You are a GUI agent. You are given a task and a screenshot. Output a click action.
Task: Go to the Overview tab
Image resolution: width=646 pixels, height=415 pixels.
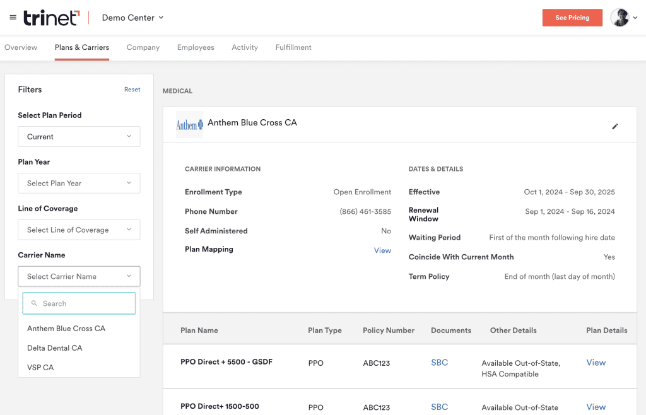point(21,47)
